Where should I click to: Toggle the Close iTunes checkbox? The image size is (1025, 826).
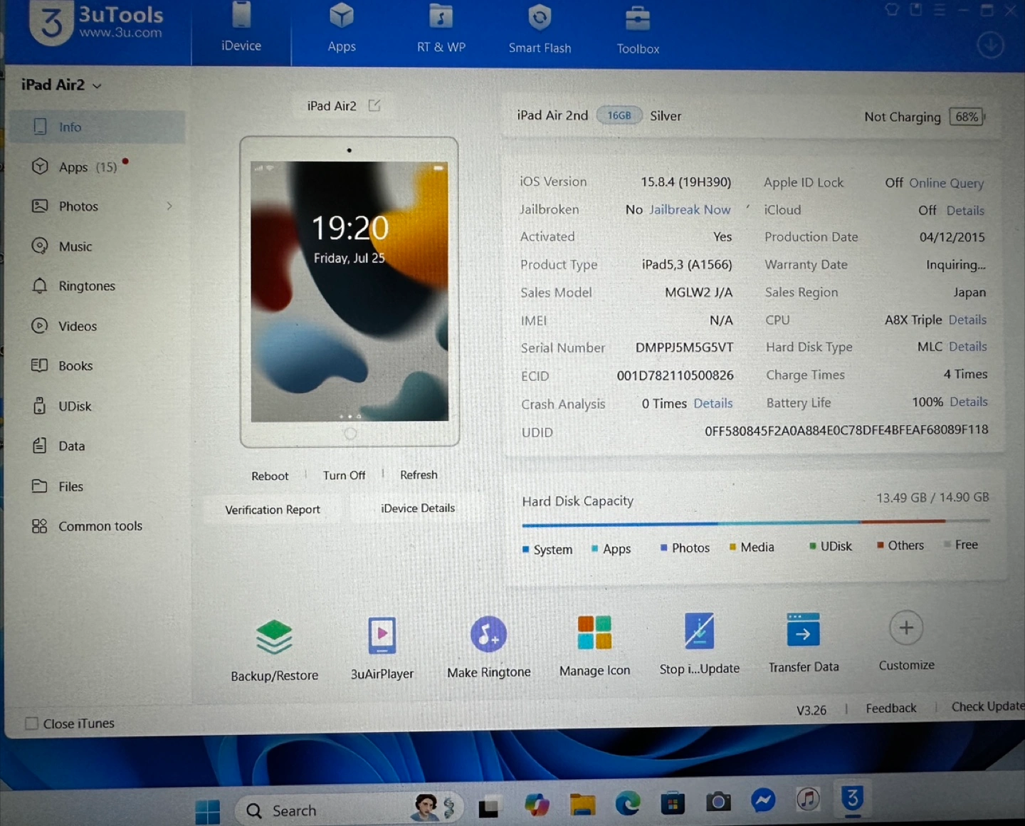click(31, 723)
